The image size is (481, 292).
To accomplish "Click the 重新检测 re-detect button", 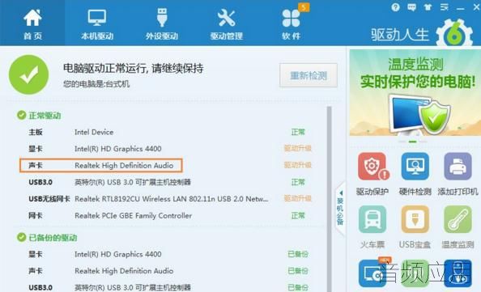I will coord(309,75).
